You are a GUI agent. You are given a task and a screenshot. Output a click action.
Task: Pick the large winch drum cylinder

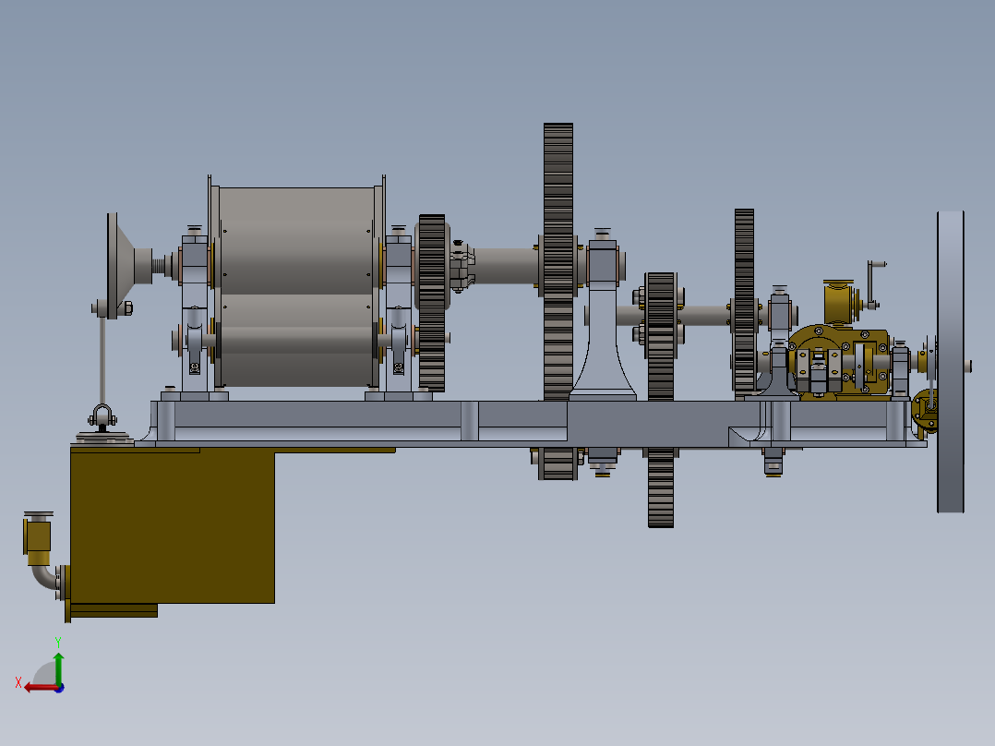tap(296, 241)
